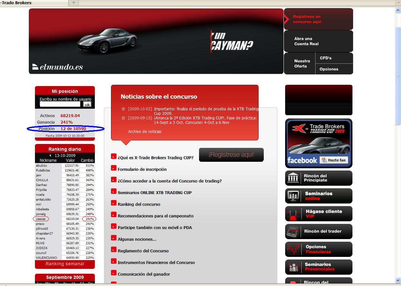The image size is (401, 286).
Task: Click the Rincón del Principiante building icon
Action: tap(293, 178)
